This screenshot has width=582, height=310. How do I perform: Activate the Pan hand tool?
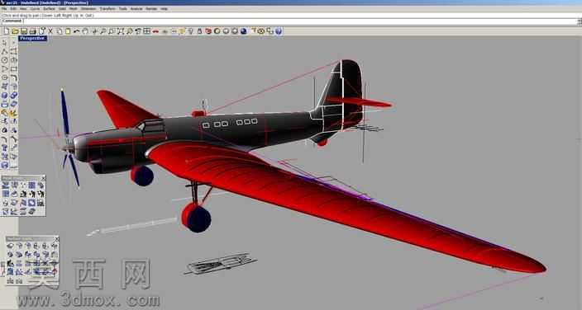click(x=85, y=31)
